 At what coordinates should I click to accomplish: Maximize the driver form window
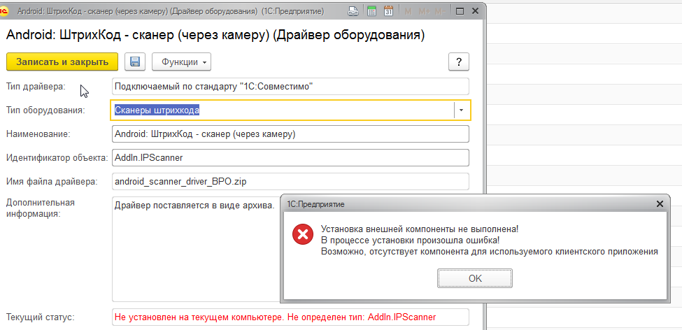click(460, 12)
